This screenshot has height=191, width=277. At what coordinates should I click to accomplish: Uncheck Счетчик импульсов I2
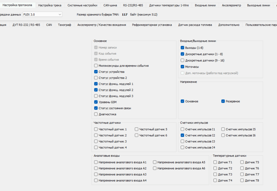click(x=183, y=135)
